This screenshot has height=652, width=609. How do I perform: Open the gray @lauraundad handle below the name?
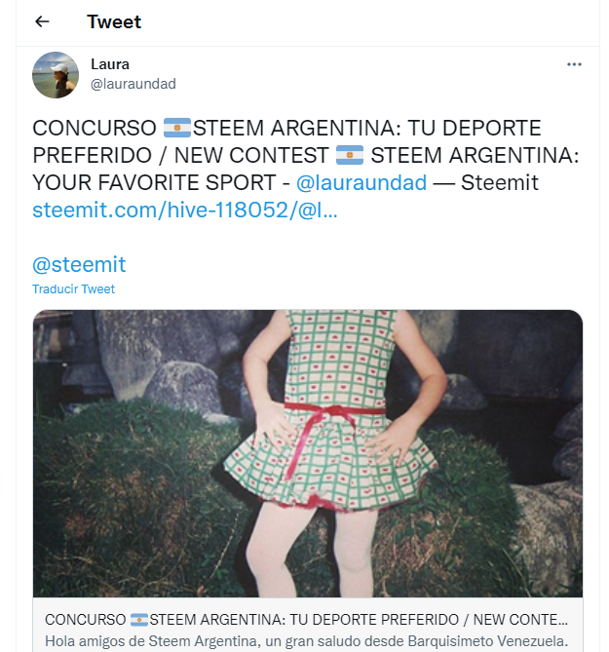tap(133, 84)
